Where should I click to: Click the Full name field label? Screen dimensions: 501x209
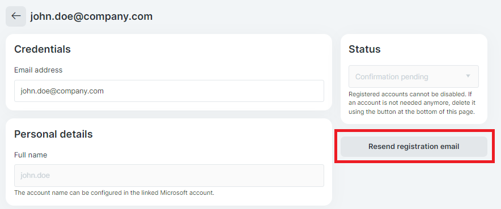coord(31,155)
